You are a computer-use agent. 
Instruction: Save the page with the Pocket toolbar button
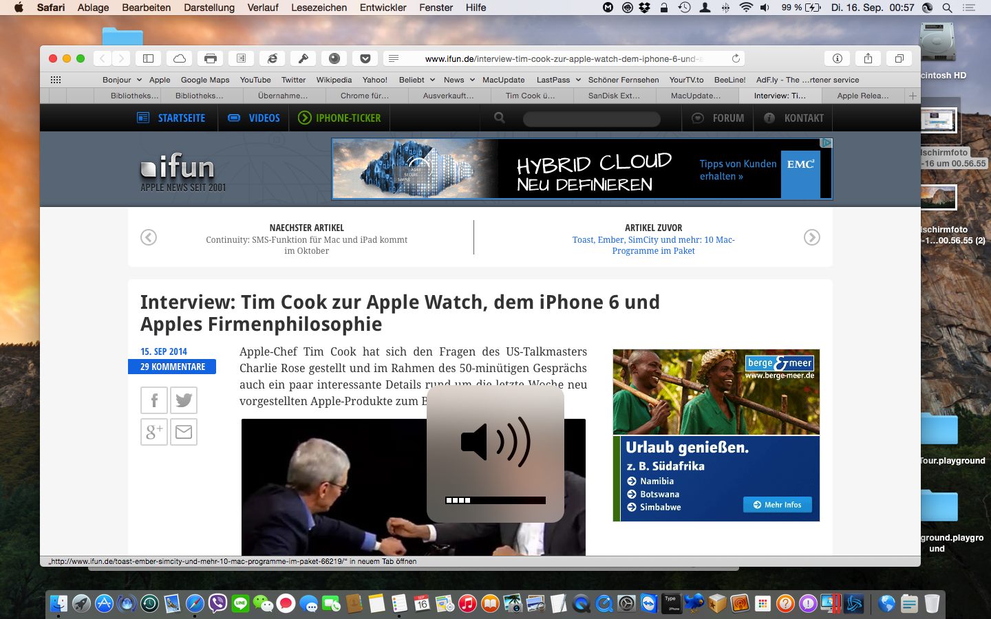[x=365, y=58]
